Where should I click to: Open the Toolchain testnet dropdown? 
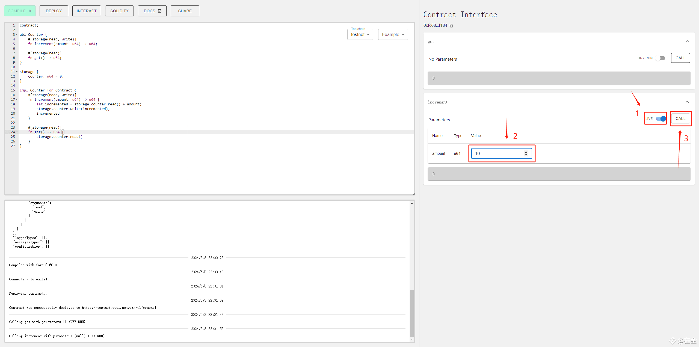pyautogui.click(x=360, y=35)
